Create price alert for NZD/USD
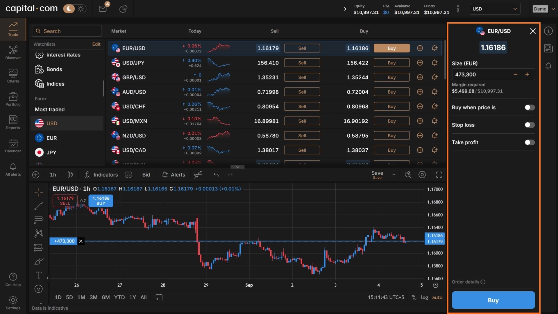Image resolution: width=558 pixels, height=314 pixels. pyautogui.click(x=434, y=135)
